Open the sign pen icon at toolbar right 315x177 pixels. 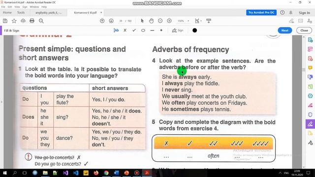point(291,21)
